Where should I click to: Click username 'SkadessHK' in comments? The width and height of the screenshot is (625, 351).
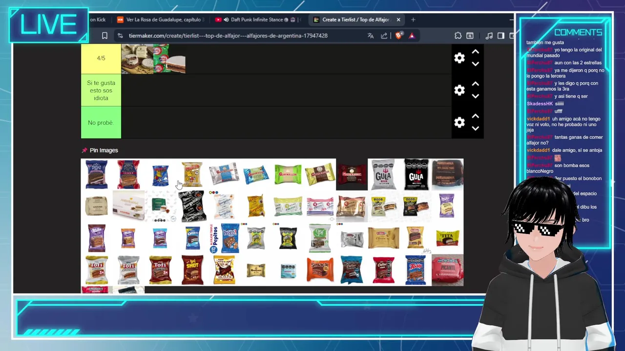[540, 104]
